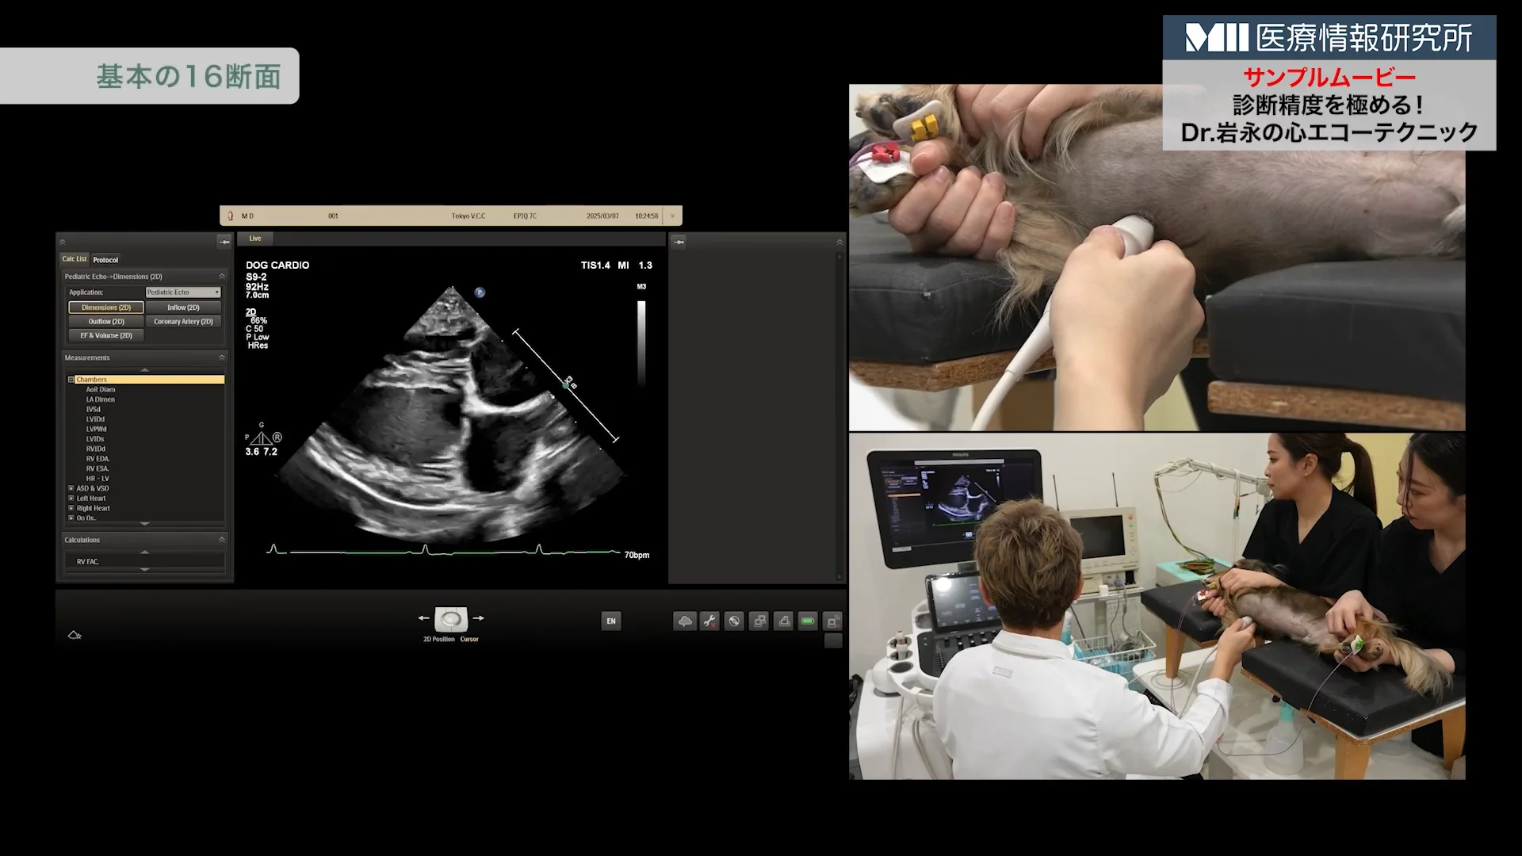Image resolution: width=1522 pixels, height=856 pixels.
Task: Select LA Dimen measurement
Action: click(x=101, y=399)
